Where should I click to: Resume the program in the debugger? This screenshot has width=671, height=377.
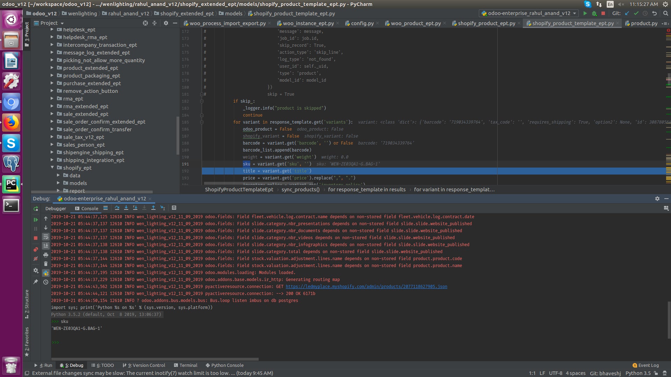(x=36, y=220)
